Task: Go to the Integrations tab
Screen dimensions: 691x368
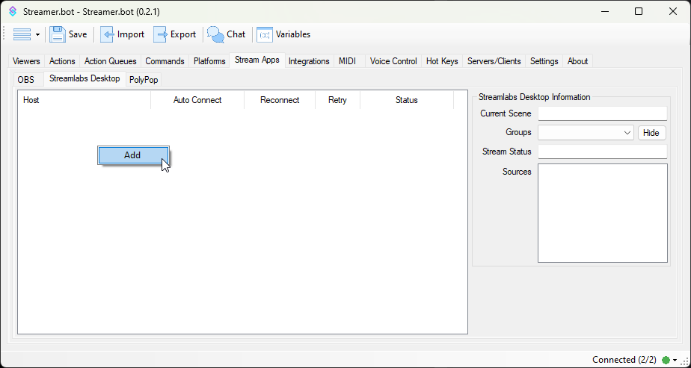Action: tap(309, 61)
